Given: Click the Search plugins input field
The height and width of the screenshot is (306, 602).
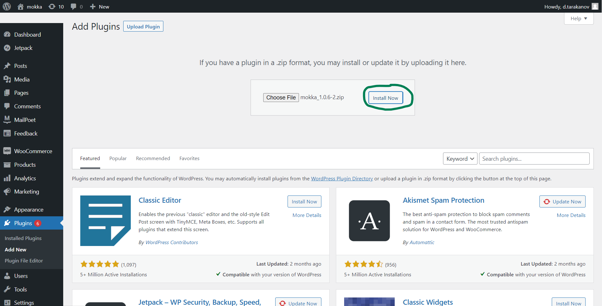Looking at the screenshot, I should pyautogui.click(x=534, y=159).
